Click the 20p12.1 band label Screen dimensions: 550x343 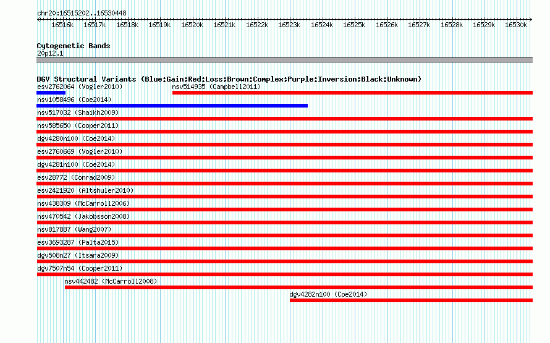(x=50, y=53)
